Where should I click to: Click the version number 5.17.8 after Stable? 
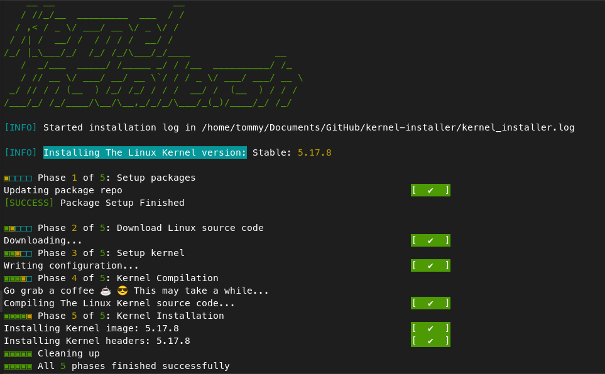315,152
